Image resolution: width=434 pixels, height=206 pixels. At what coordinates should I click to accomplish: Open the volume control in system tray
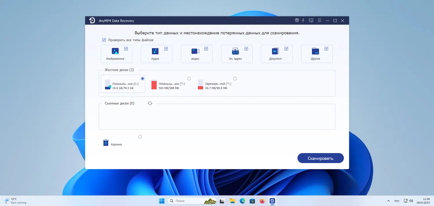pyautogui.click(x=411, y=201)
